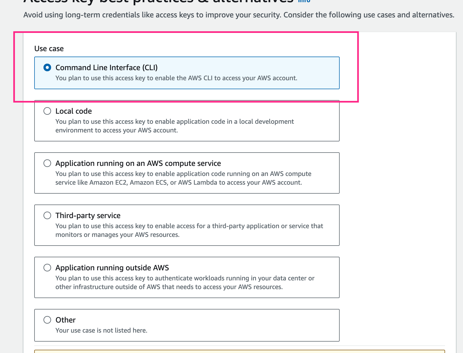Select the Command Line Interface (CLI) radio button
Viewport: 463px width, 353px height.
tap(47, 67)
